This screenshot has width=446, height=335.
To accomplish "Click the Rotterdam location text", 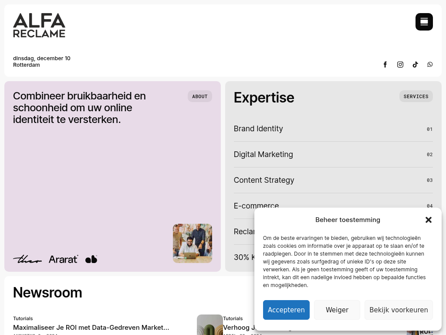I will (x=27, y=65).
